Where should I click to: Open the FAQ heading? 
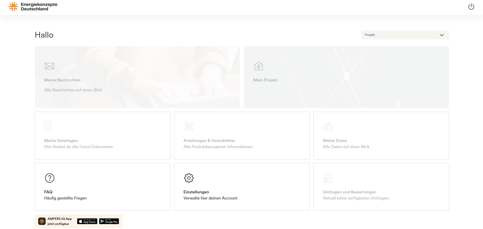(48, 192)
